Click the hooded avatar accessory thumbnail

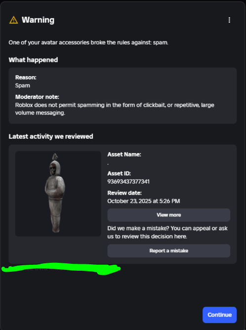point(58,194)
